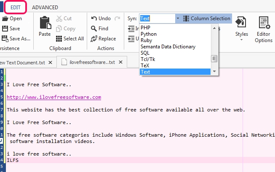Open Editor Options

coord(264,29)
